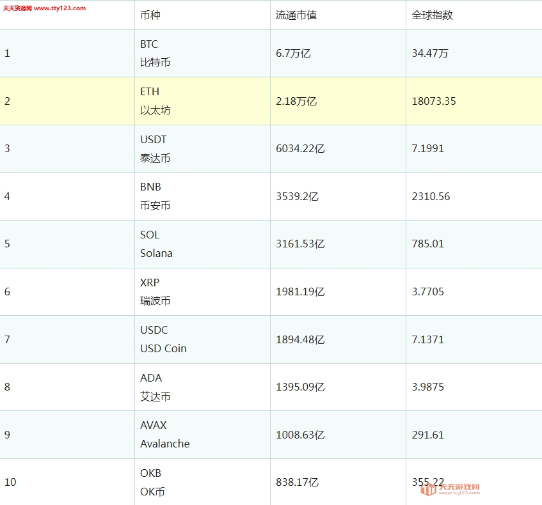Click the index value 785.01

click(427, 244)
